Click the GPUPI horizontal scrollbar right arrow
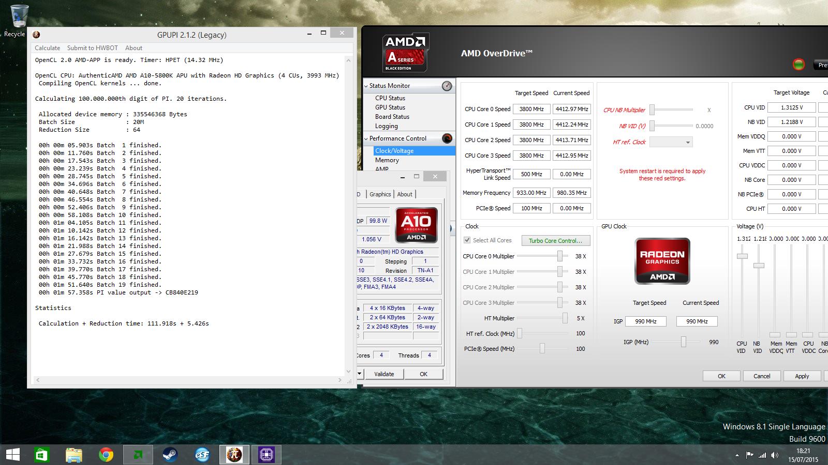828x465 pixels. tap(340, 380)
